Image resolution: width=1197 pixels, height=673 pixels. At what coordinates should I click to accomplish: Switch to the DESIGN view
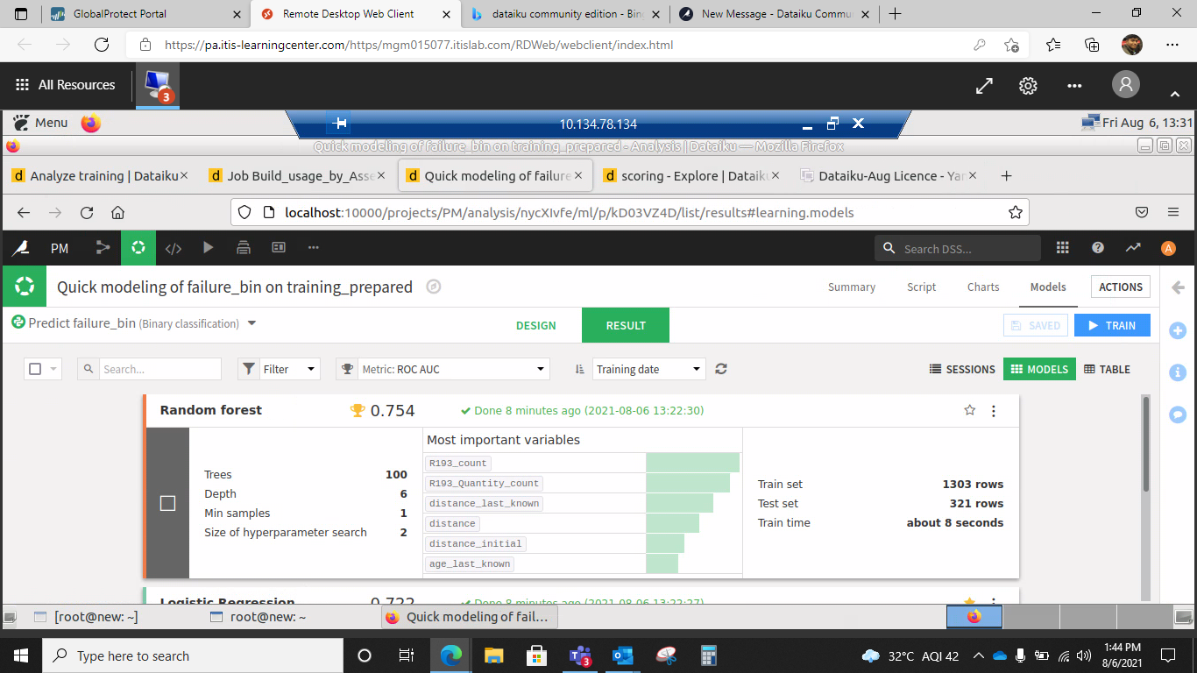[x=536, y=325]
